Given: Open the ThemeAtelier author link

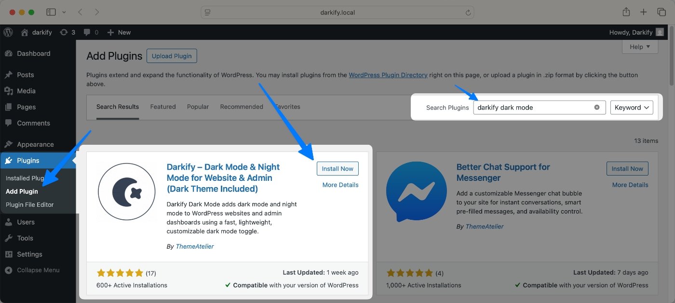Looking at the screenshot, I should point(194,246).
